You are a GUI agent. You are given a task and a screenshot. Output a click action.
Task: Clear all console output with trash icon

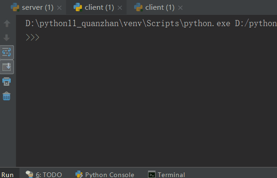click(x=7, y=96)
